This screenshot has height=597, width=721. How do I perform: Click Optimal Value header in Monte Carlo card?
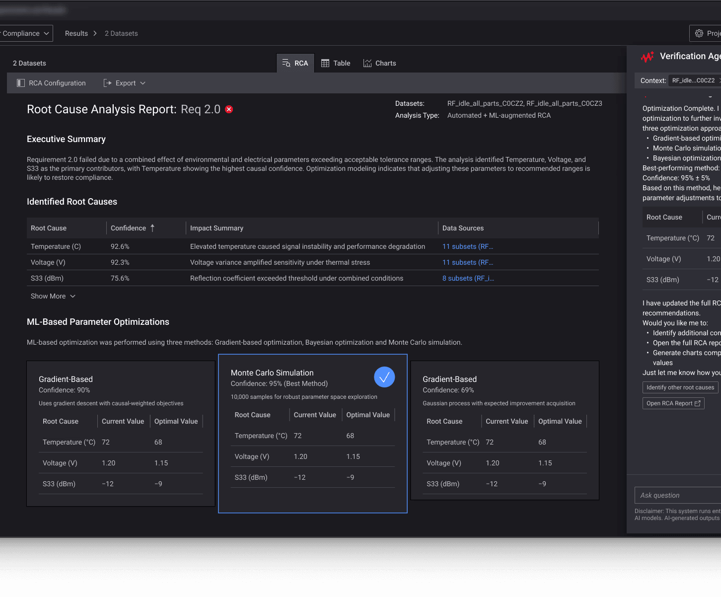368,415
